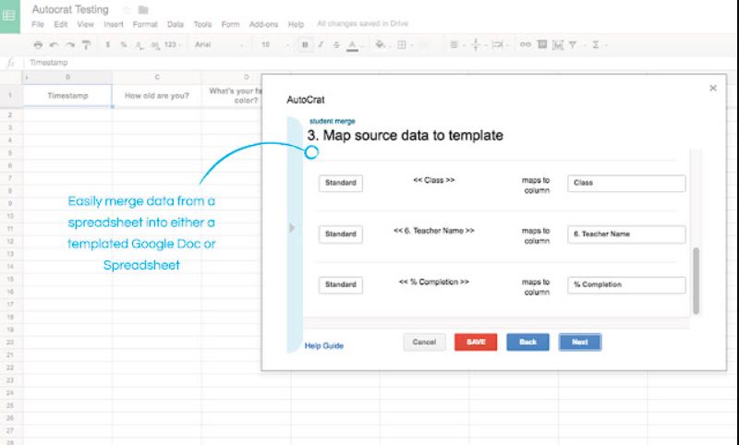
Task: Click the insert chart icon
Action: [558, 44]
